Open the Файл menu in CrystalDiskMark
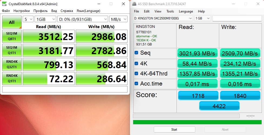 (6, 11)
